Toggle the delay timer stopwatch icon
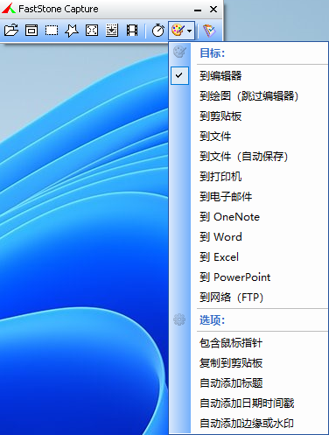 pos(158,31)
